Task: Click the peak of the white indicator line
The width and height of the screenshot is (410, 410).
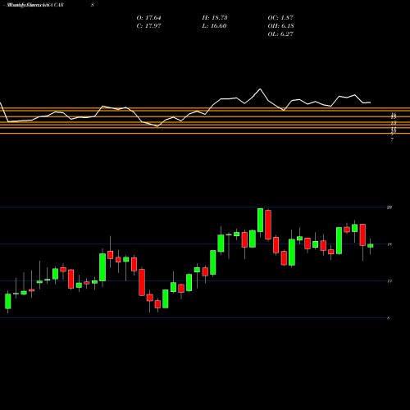Action: pos(260,89)
